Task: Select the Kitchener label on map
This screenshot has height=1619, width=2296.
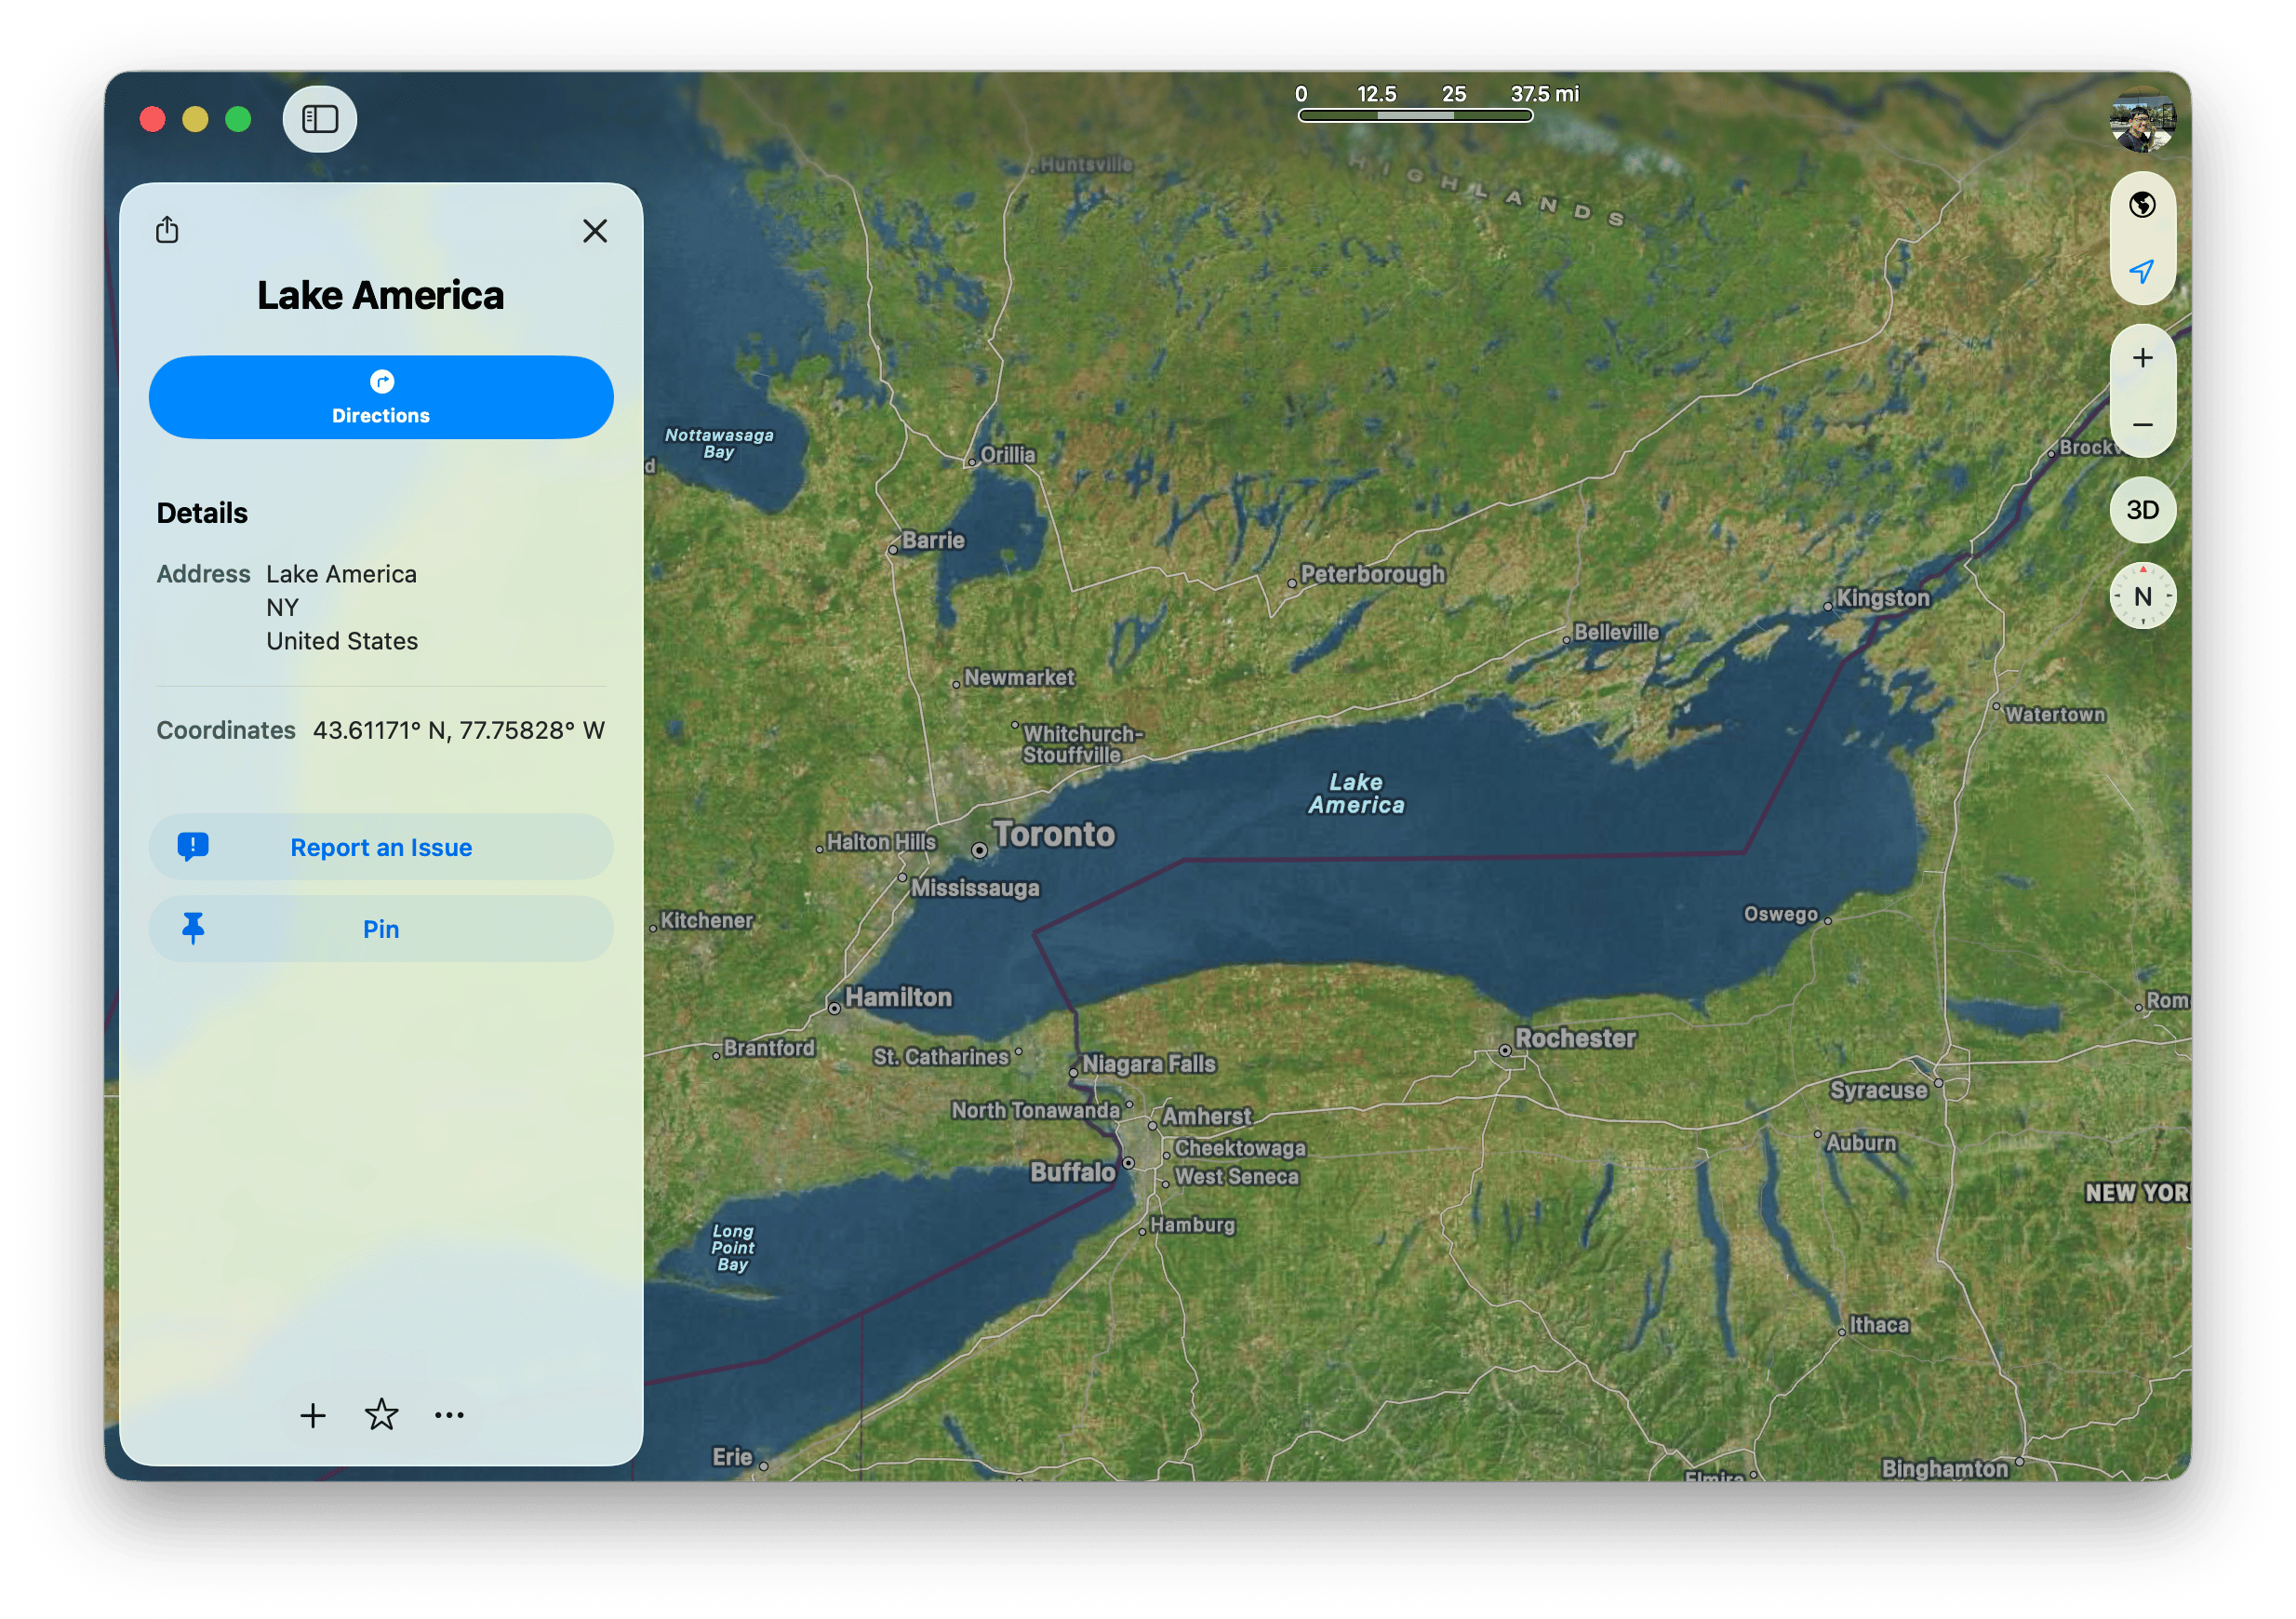Action: point(707,920)
